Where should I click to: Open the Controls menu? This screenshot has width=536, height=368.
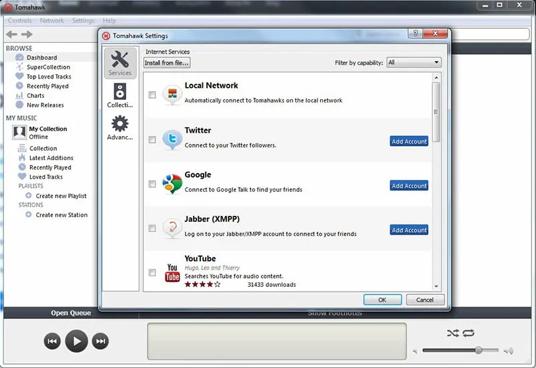coord(19,21)
